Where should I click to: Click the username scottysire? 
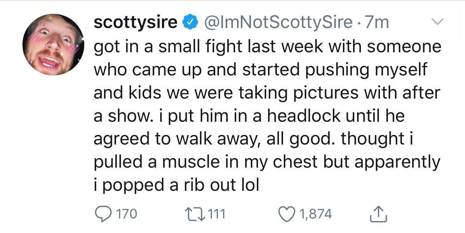136,22
